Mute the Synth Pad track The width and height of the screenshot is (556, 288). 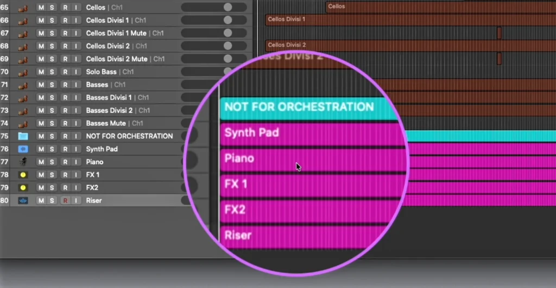pyautogui.click(x=41, y=149)
